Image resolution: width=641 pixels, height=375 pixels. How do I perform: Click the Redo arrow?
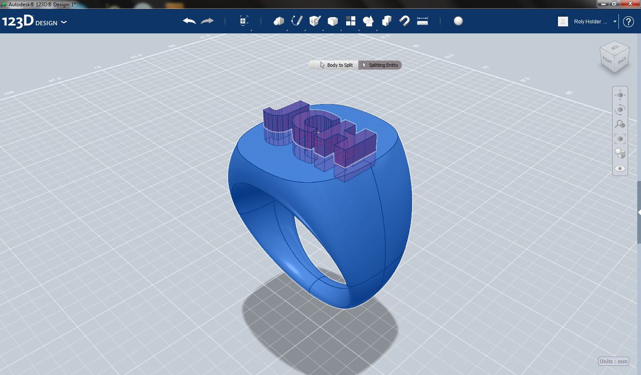[207, 20]
